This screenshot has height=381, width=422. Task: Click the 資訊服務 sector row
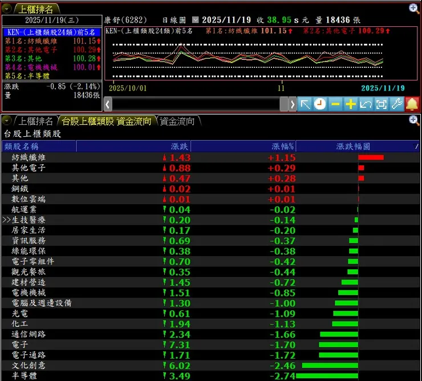point(210,241)
